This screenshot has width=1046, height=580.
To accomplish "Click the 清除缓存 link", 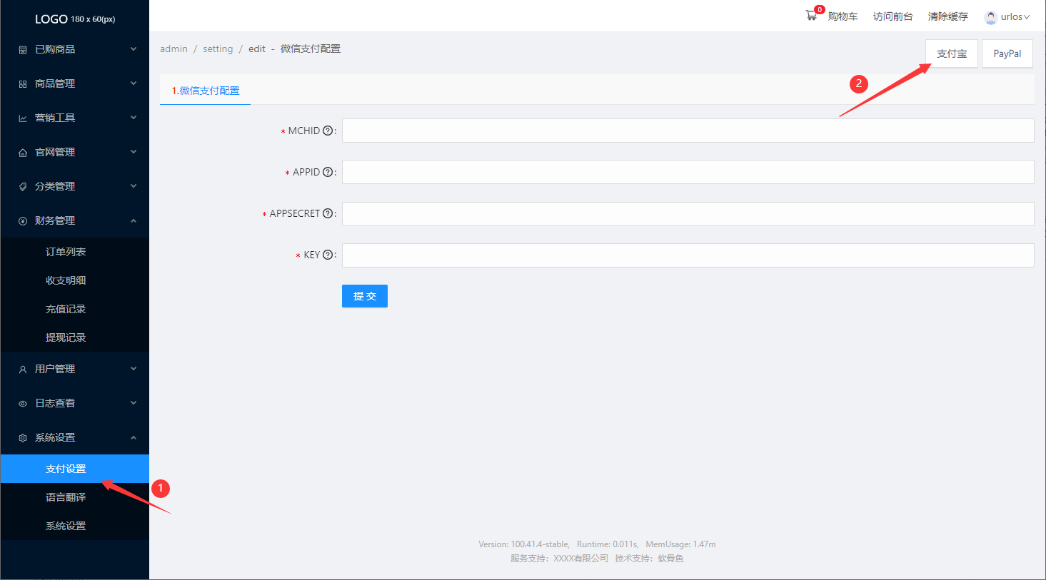I will click(x=948, y=16).
